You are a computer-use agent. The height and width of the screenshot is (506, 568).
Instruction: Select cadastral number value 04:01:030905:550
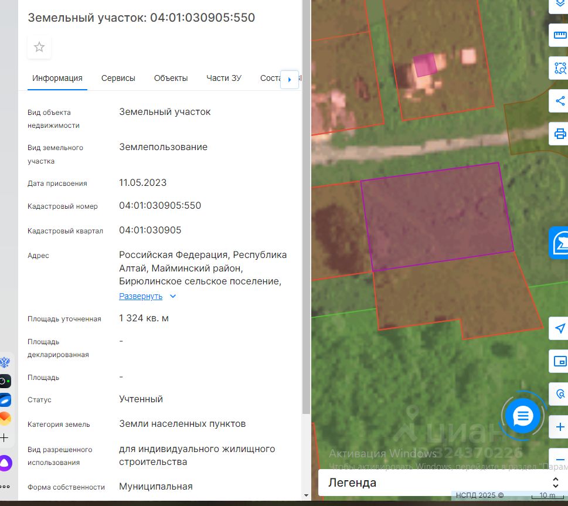(160, 206)
